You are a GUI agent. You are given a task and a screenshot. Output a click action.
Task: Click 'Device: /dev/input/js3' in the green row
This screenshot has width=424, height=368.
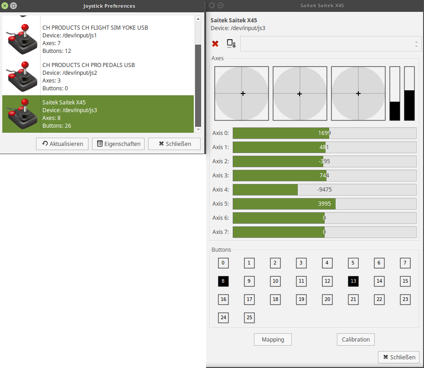click(69, 110)
